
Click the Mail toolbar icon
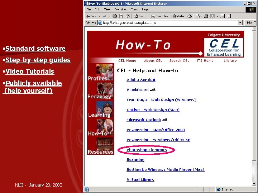pyautogui.click(x=197, y=16)
